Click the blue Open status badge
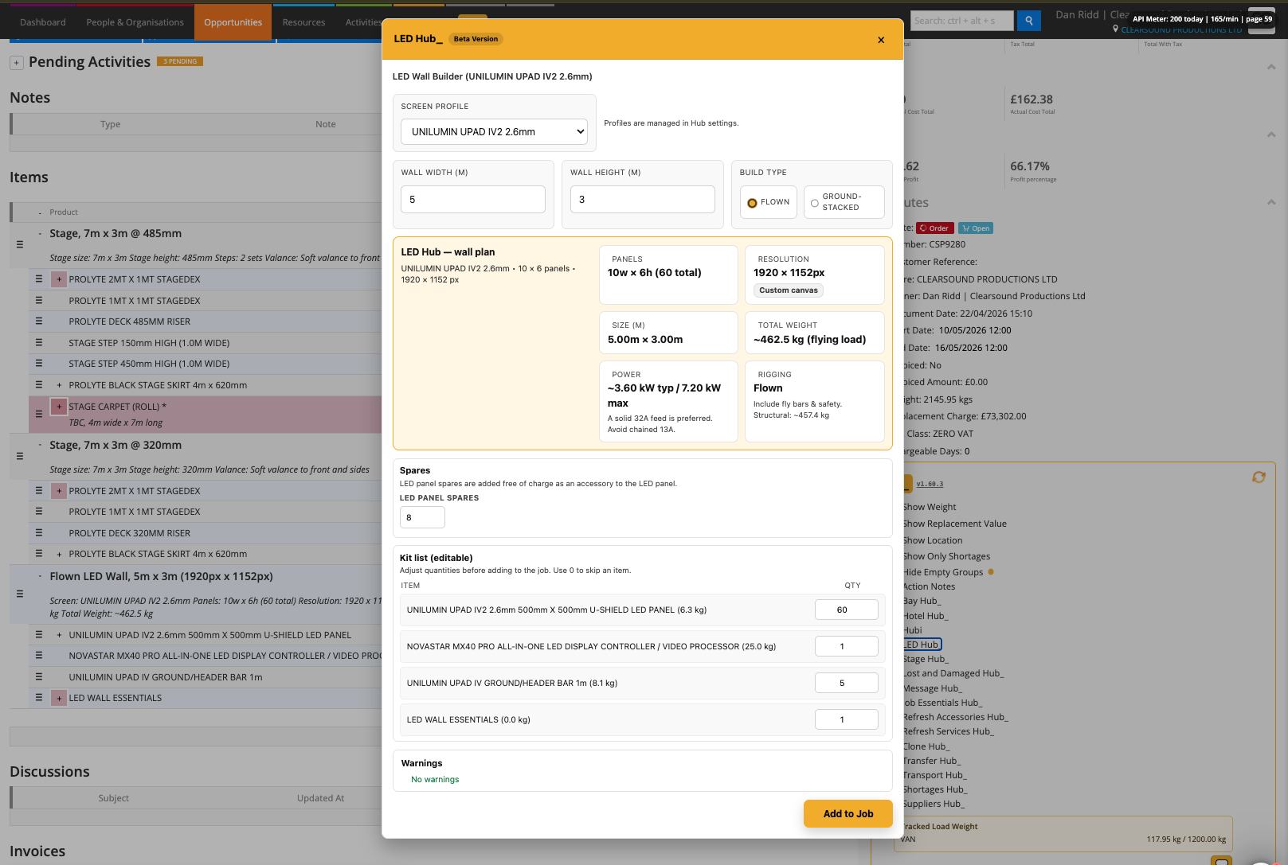Image resolution: width=1288 pixels, height=865 pixels. 976,228
